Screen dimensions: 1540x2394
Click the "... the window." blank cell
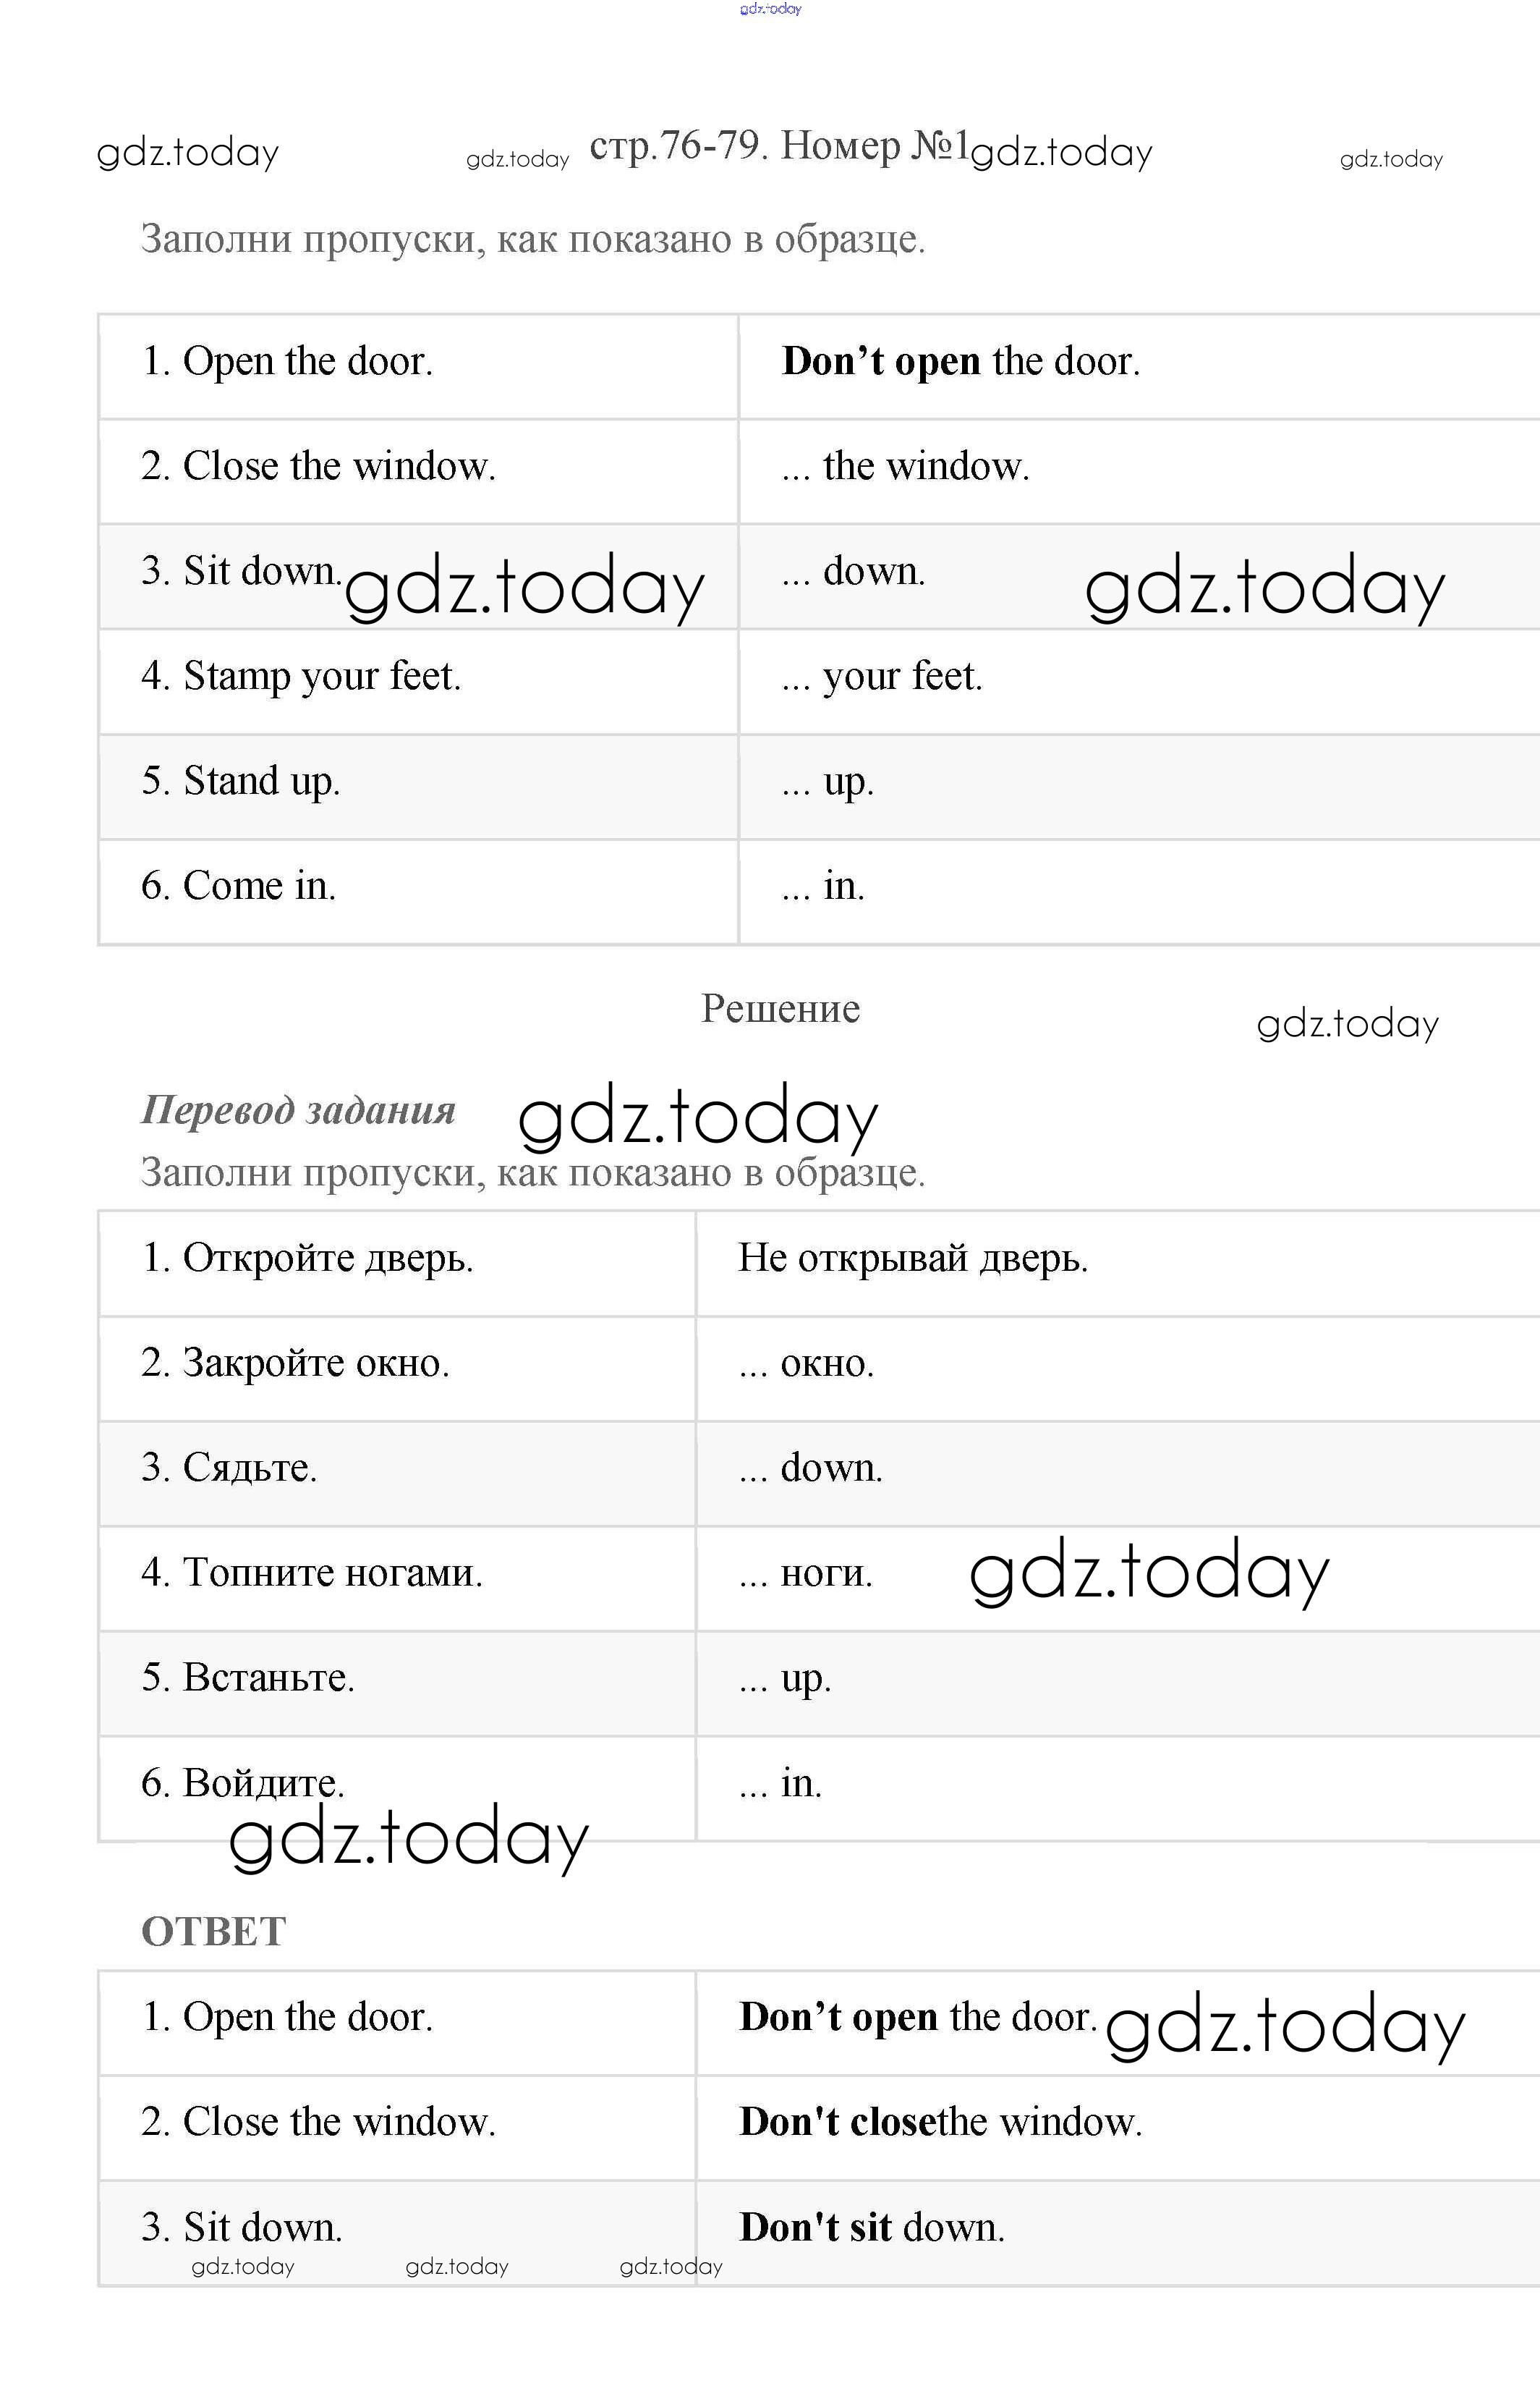point(905,468)
